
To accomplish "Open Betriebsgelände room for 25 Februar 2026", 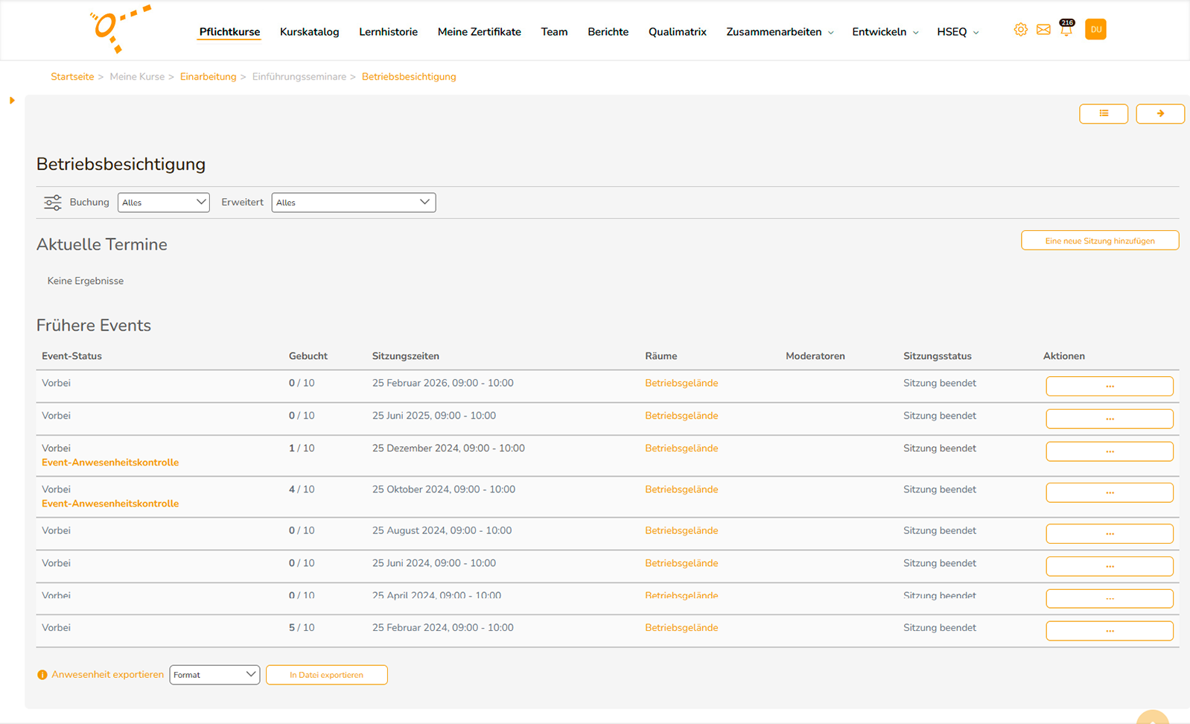I will [681, 383].
